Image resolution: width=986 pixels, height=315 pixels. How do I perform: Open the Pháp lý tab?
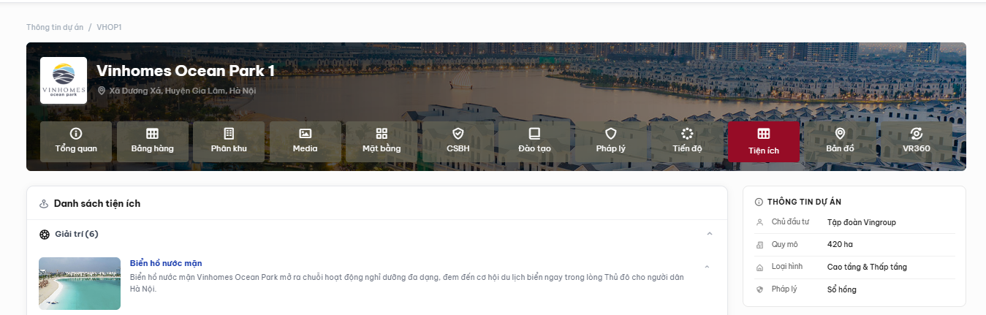click(x=611, y=142)
